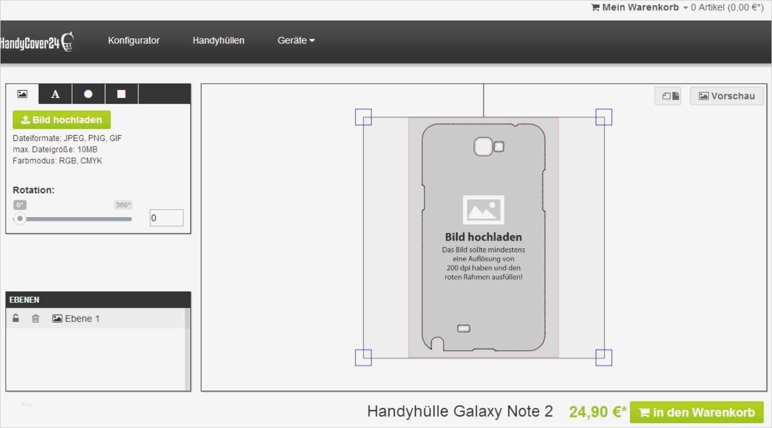772x428 pixels.
Task: Click the 0° slider minimum label
Action: tap(20, 205)
